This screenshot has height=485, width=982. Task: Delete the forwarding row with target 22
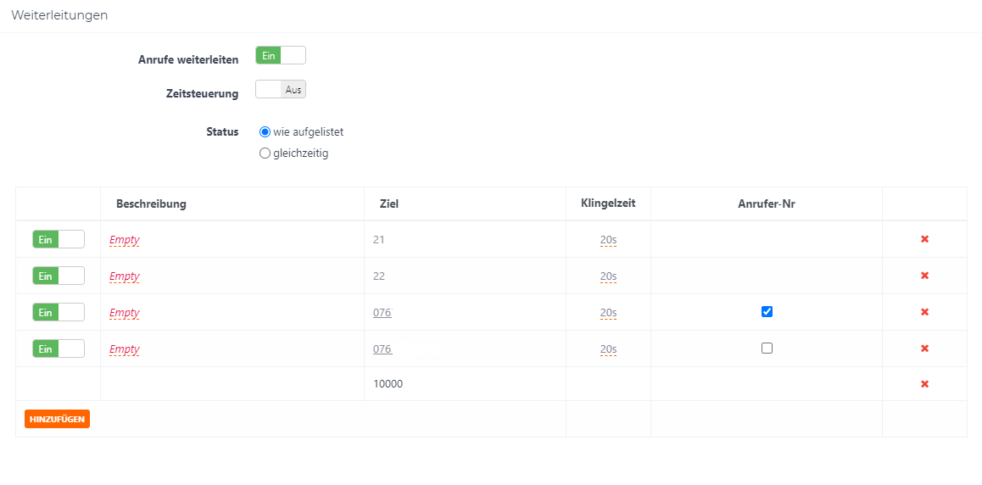pyautogui.click(x=924, y=276)
